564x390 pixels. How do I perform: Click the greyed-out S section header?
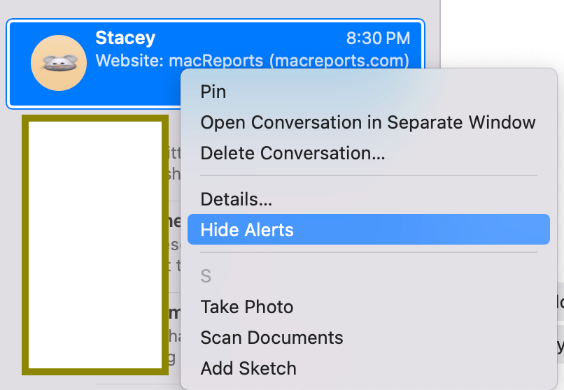[x=206, y=276]
